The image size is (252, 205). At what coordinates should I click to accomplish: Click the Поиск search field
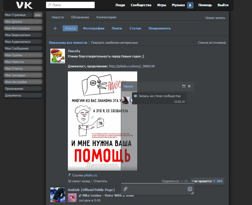pos(70,5)
